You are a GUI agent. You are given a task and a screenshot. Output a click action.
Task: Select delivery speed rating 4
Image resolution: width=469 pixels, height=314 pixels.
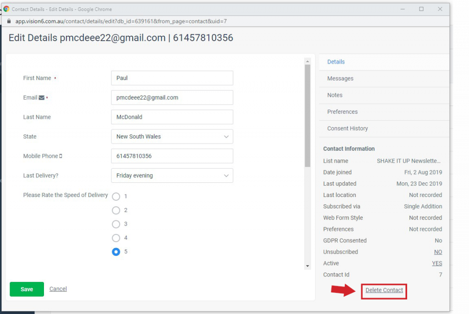coord(116,238)
